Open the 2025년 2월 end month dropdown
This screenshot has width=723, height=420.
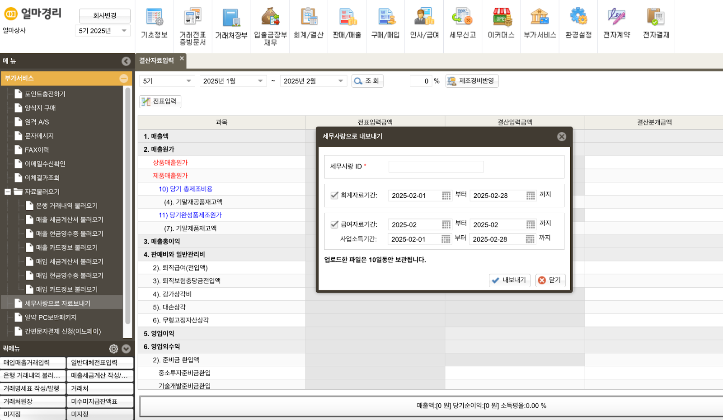click(313, 81)
